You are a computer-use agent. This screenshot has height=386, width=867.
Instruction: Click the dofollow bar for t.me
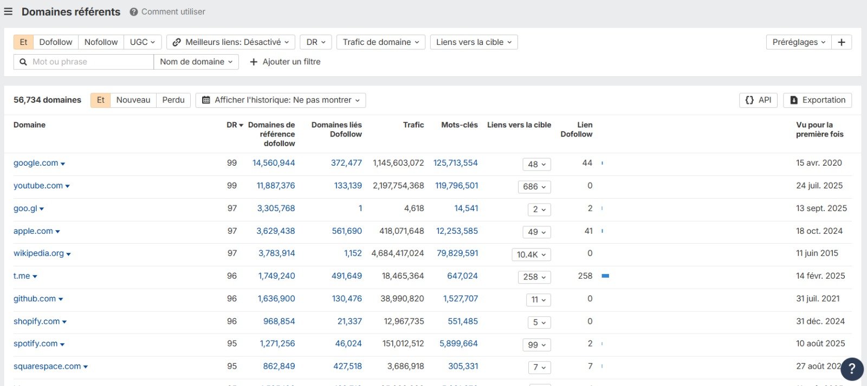[605, 276]
